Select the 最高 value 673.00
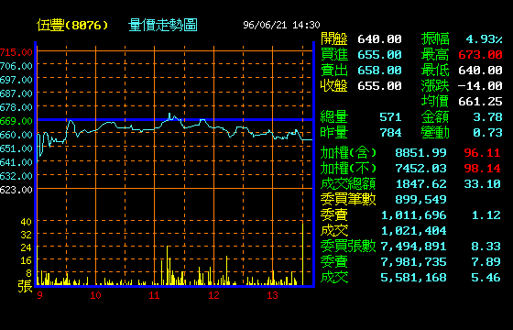 [480, 55]
